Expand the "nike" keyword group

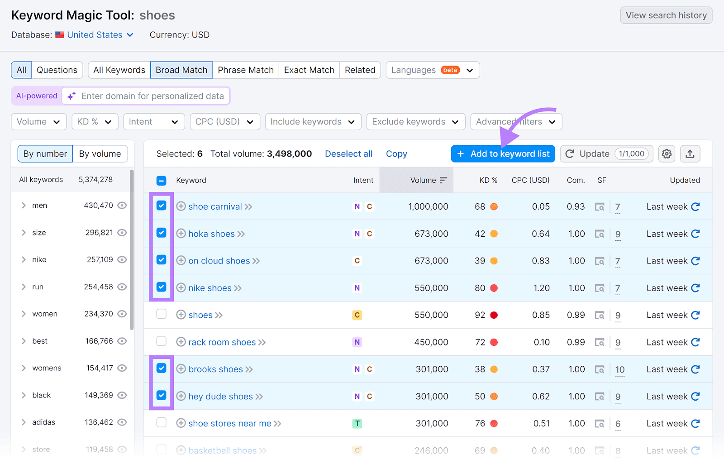[x=24, y=259]
